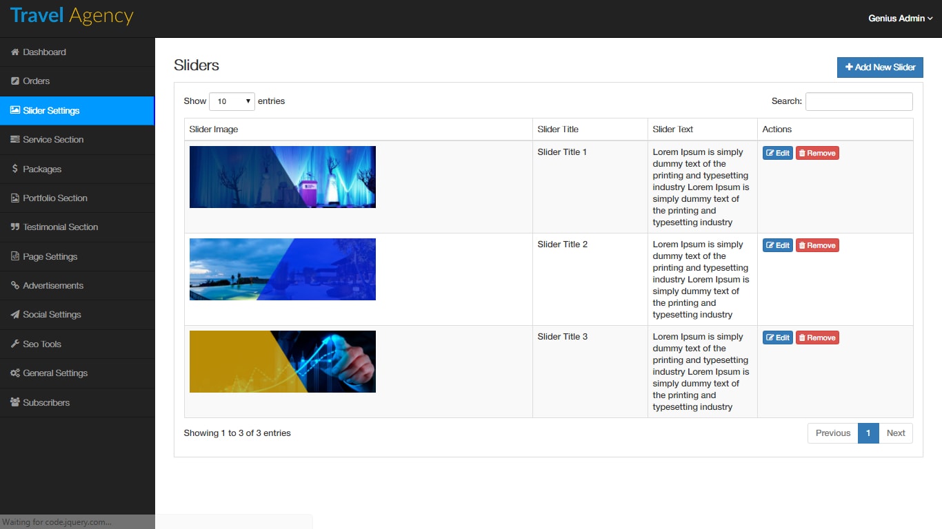Navigate to Packages
The image size is (942, 529).
(77, 169)
